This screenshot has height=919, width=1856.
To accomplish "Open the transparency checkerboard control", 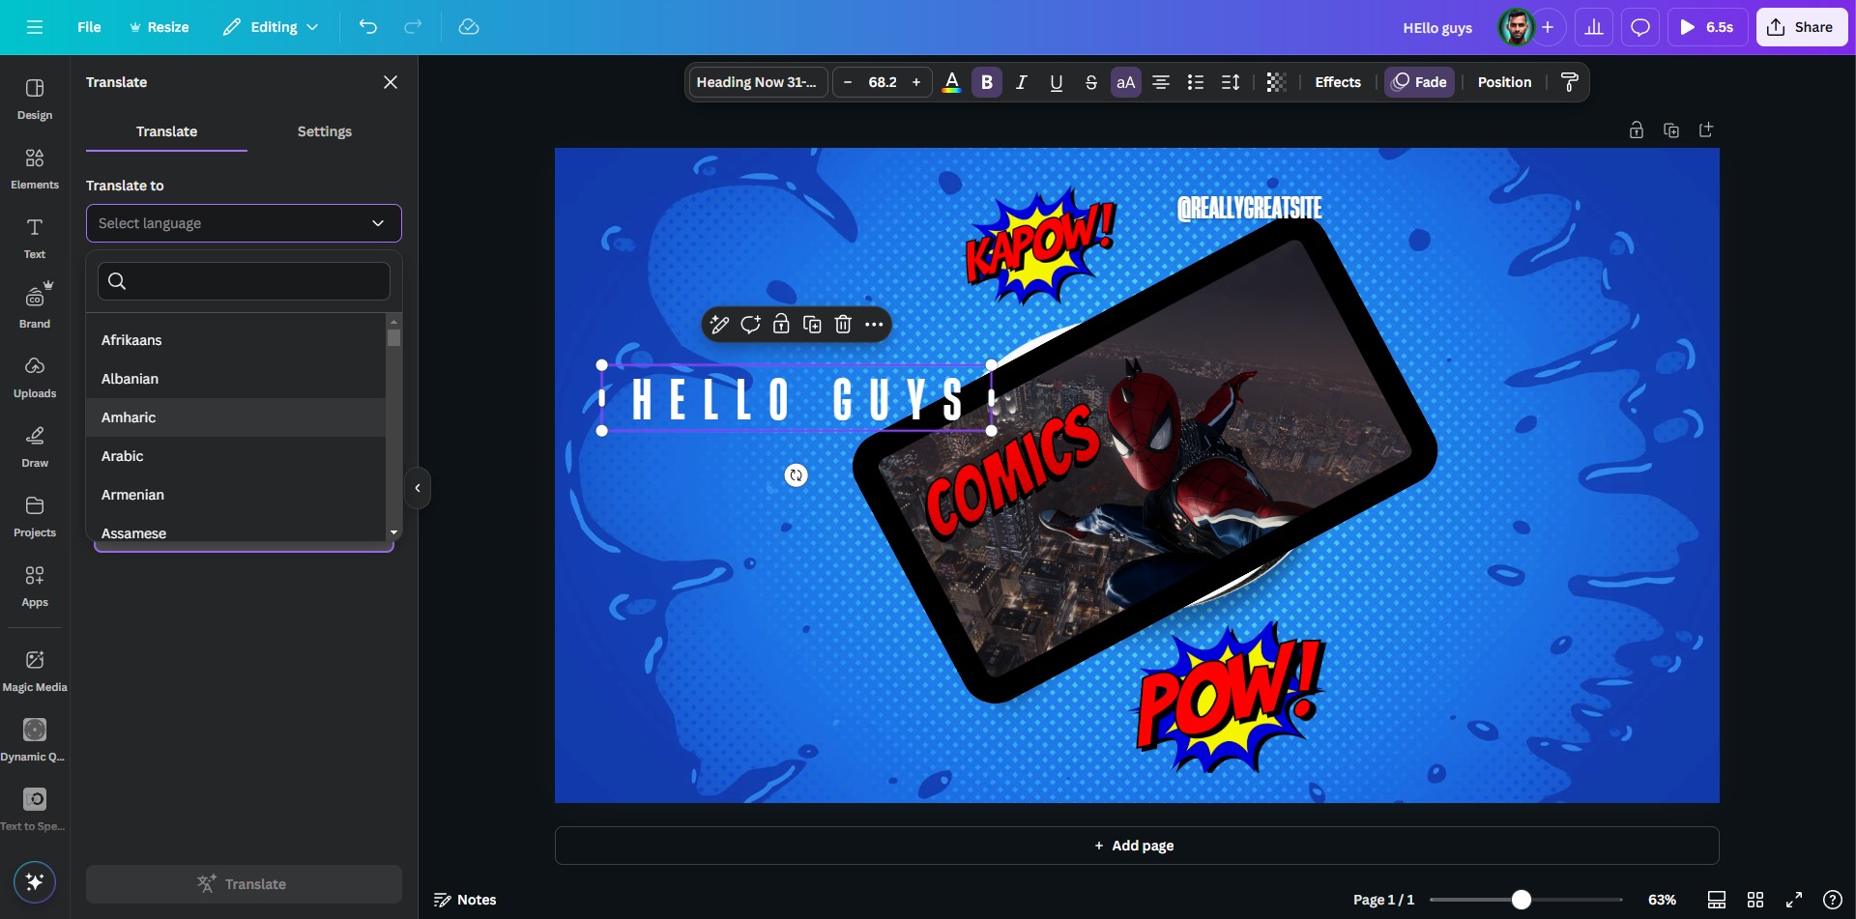I will coord(1276,82).
